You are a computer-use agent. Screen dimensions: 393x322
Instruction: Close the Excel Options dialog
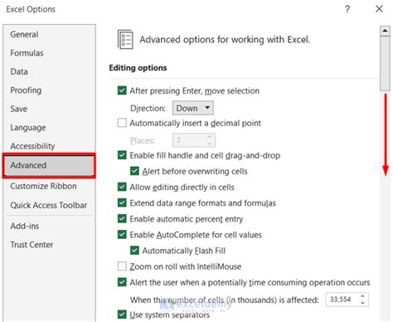pos(379,9)
